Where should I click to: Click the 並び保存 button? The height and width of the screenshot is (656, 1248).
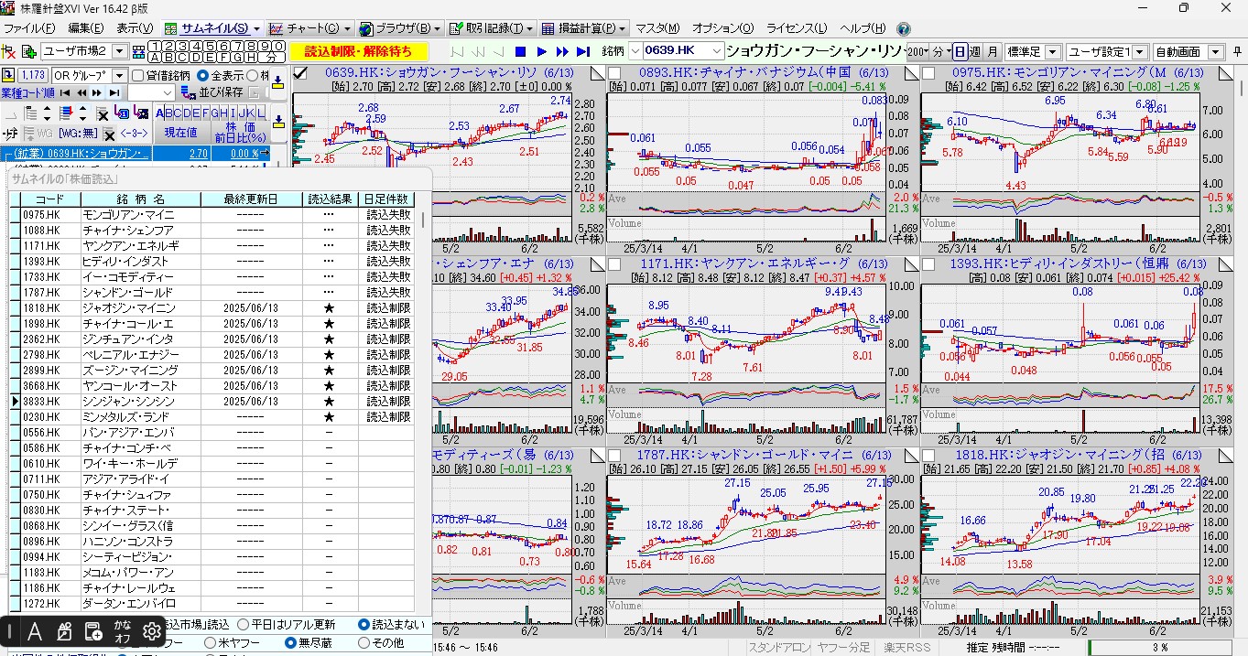coord(221,93)
